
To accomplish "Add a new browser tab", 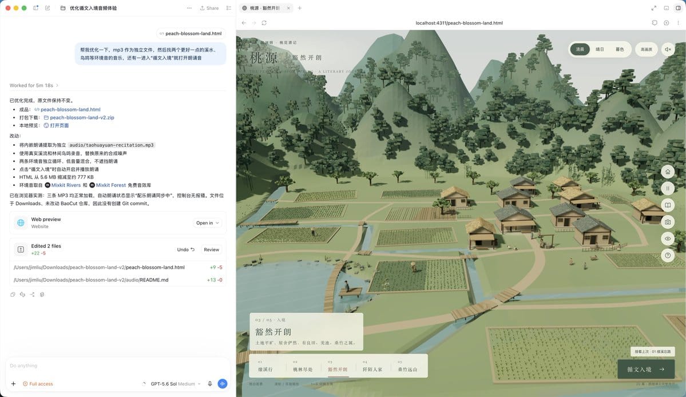I will click(x=300, y=8).
